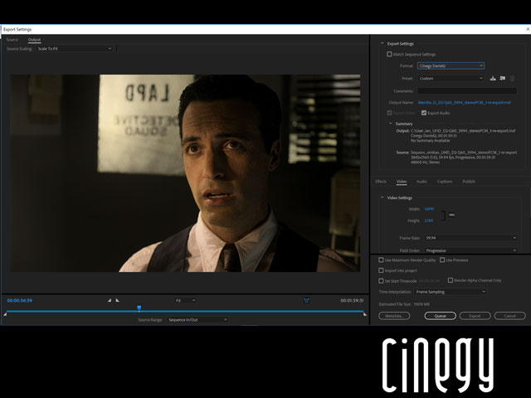Click the blue Output Name file link
Screen dimensions: 531x398
click(x=465, y=102)
